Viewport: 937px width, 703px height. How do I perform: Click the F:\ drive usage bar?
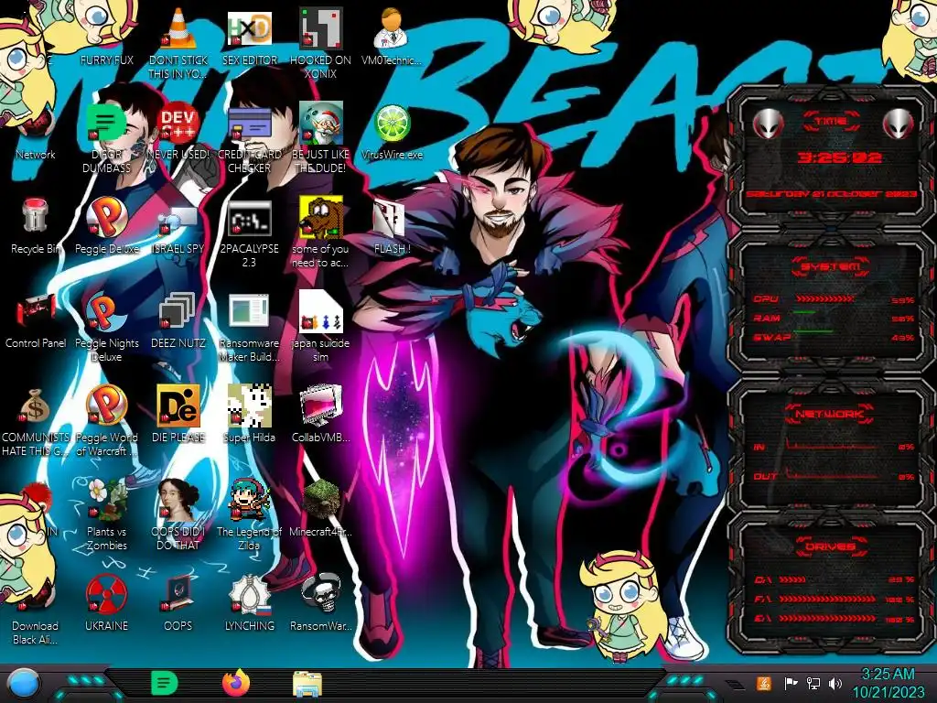coord(827,599)
